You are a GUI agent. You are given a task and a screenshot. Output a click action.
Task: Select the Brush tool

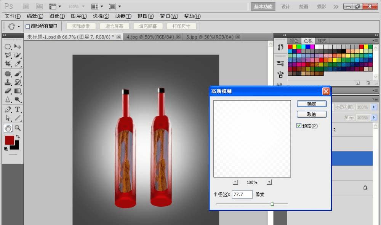click(x=17, y=73)
